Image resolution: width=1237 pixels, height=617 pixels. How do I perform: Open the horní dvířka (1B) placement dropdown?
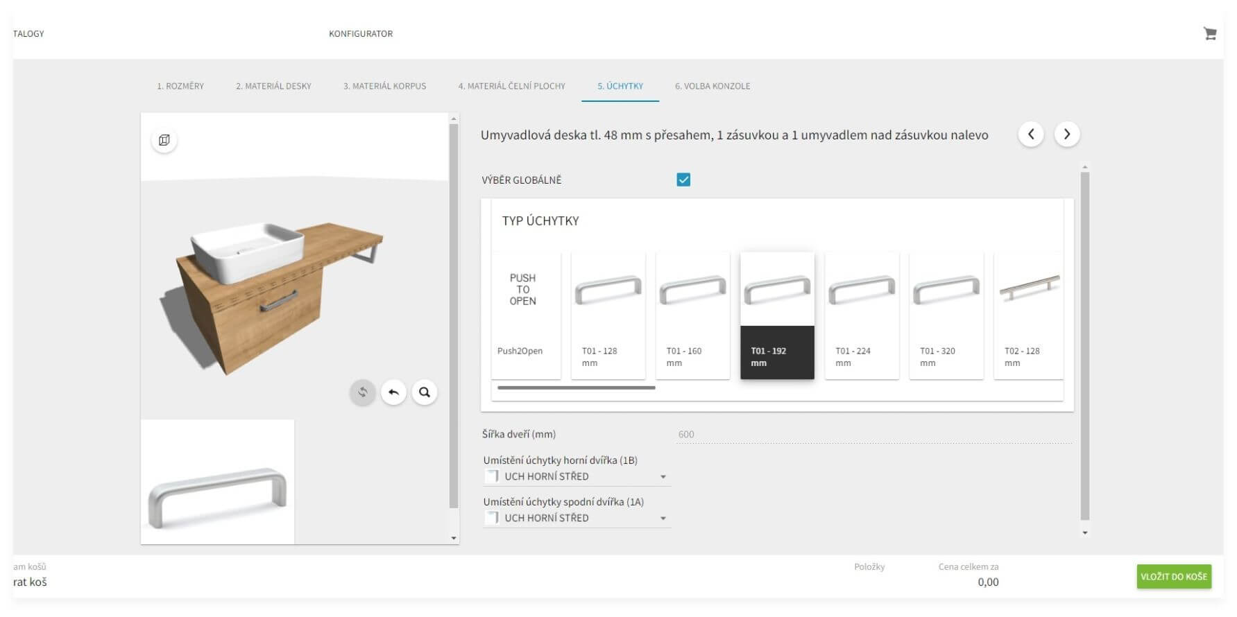point(577,477)
